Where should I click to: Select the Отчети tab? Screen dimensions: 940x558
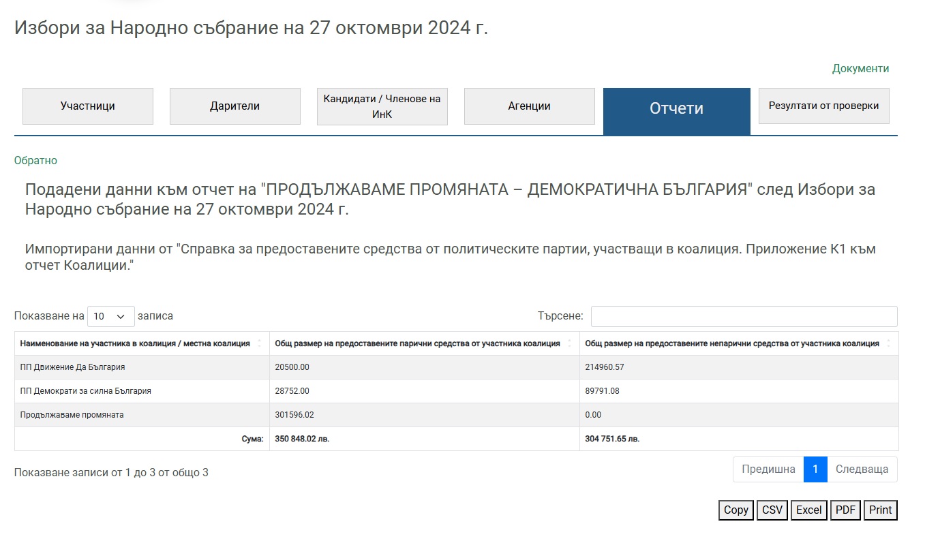676,109
